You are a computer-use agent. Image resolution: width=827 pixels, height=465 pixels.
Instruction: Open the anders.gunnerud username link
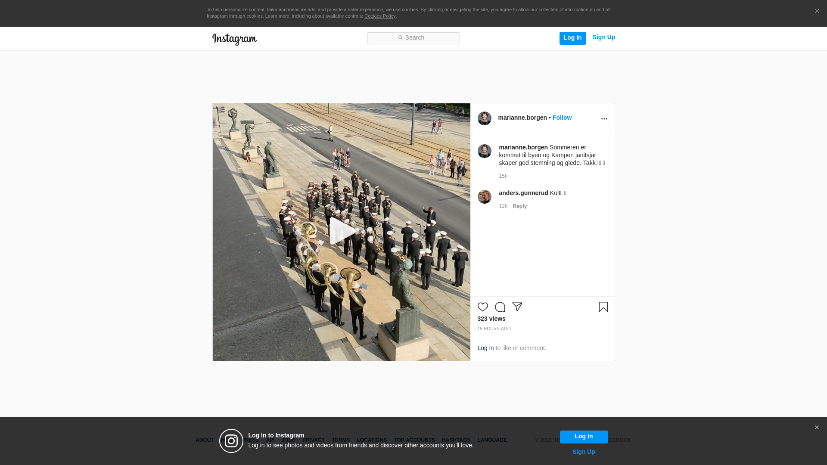523,193
